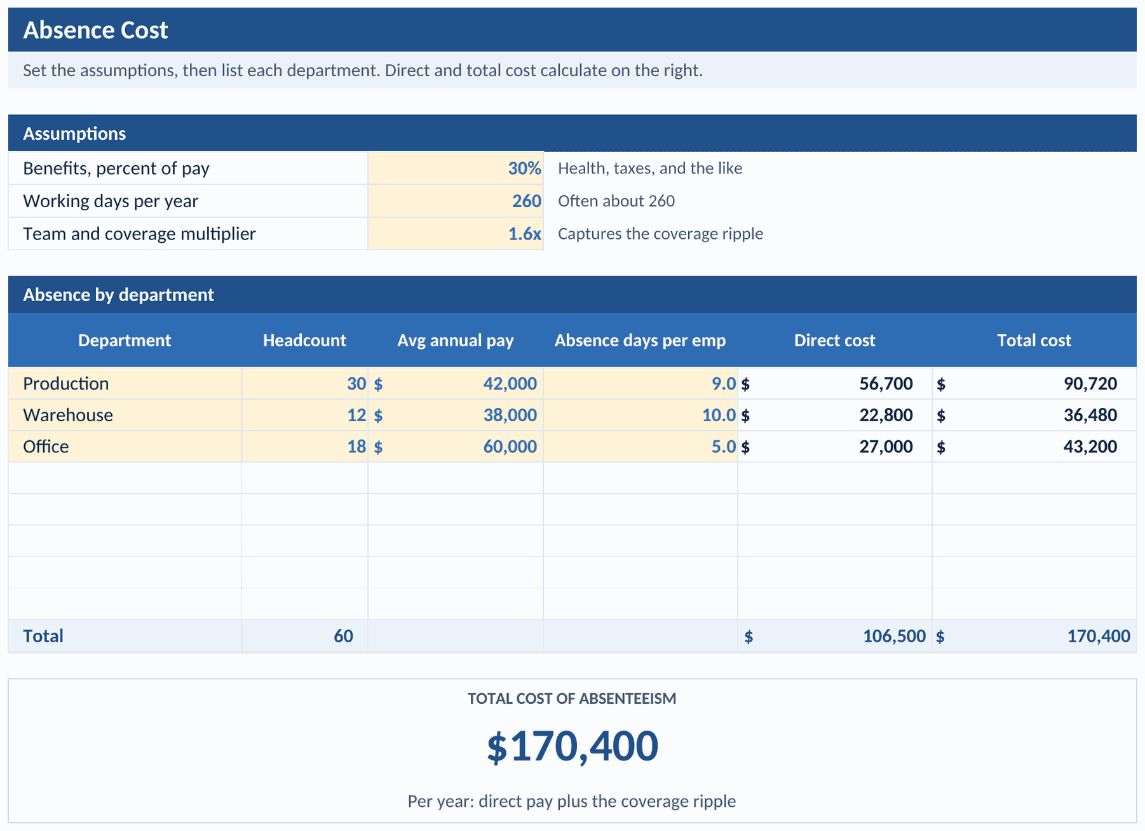The width and height of the screenshot is (1145, 831).
Task: Click the 'Department' column header
Action: pos(125,341)
